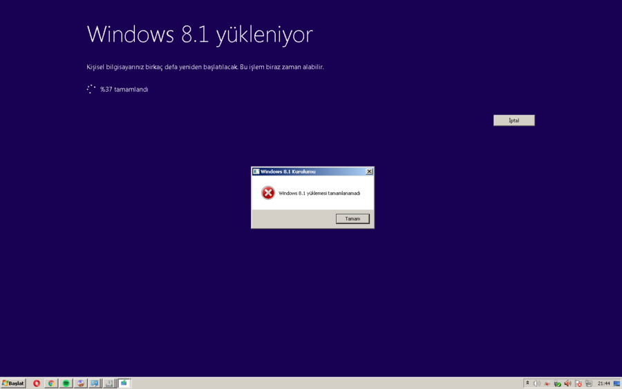The image size is (622, 389).
Task: Click the spinning progress indicator
Action: point(91,89)
